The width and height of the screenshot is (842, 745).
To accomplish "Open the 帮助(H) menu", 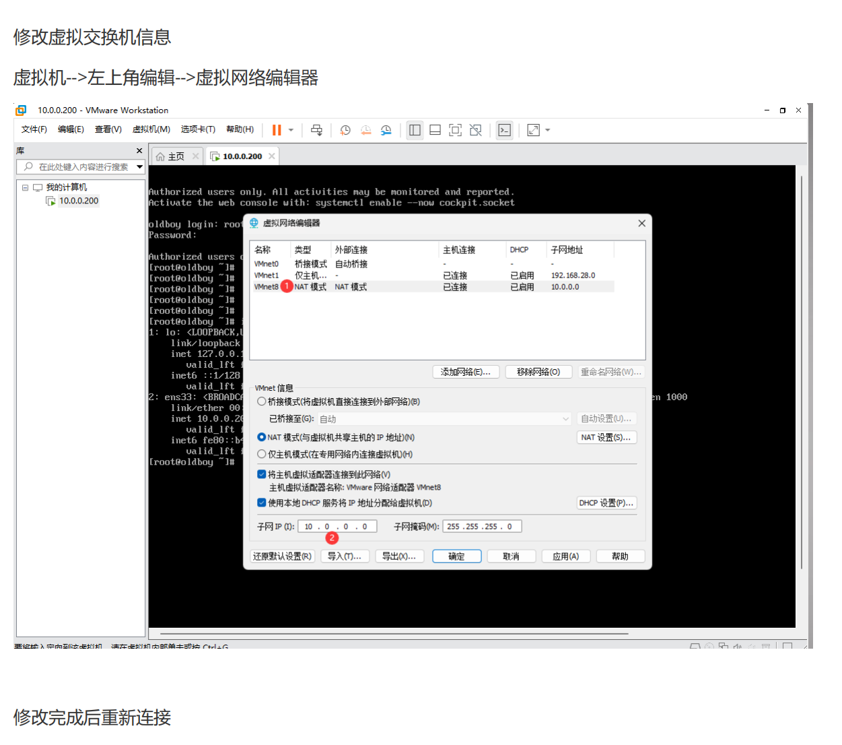I will click(x=240, y=129).
